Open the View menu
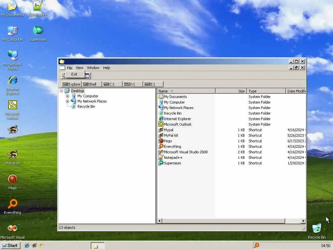 (x=79, y=68)
